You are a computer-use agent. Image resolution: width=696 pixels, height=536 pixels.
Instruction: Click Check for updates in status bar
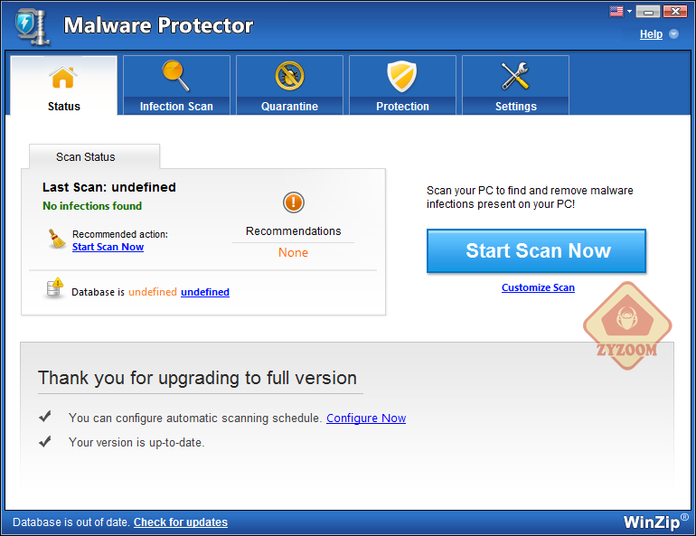181,522
